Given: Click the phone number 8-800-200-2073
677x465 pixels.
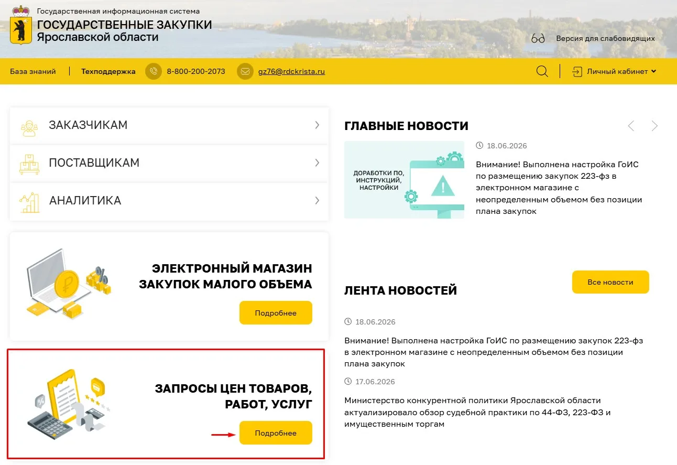Looking at the screenshot, I should 196,71.
